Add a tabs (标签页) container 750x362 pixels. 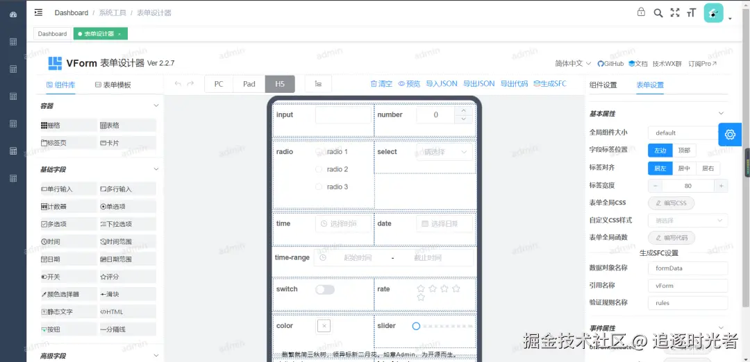pos(68,143)
